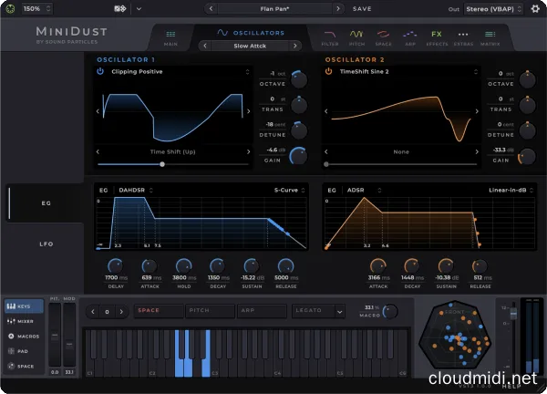
Task: Go to the next preset after Flan Pan
Action: click(x=337, y=9)
